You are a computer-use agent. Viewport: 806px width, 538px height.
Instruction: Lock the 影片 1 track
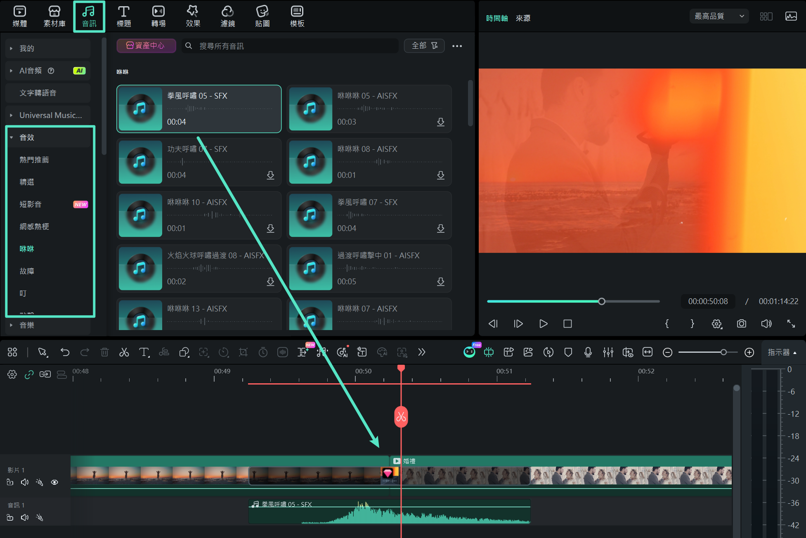10,482
